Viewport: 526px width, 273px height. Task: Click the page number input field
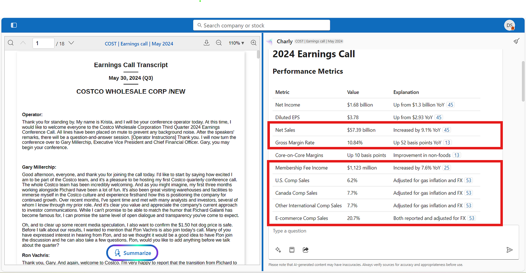43,43
